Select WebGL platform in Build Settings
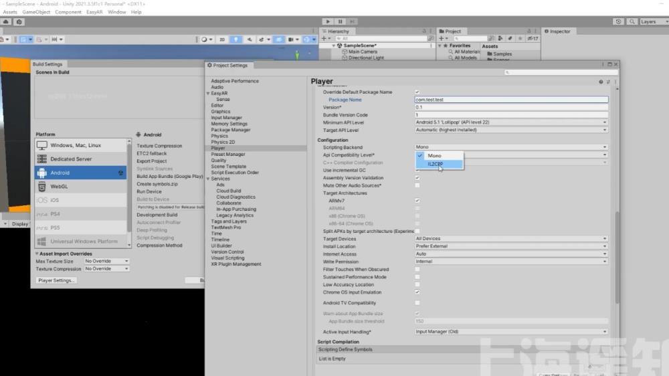This screenshot has height=376, width=669. (81, 187)
